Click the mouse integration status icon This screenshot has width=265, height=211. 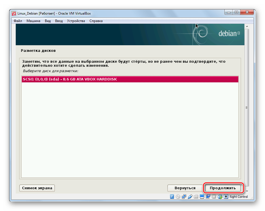220,197
